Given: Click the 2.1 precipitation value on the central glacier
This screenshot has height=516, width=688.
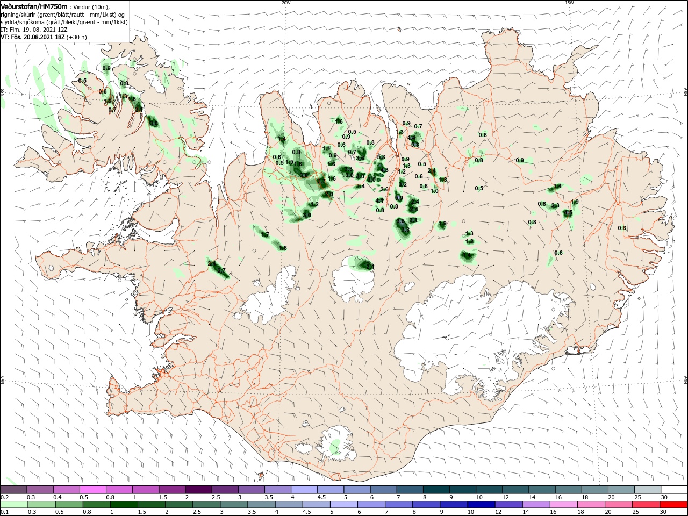Looking at the screenshot, I should click(x=370, y=267).
